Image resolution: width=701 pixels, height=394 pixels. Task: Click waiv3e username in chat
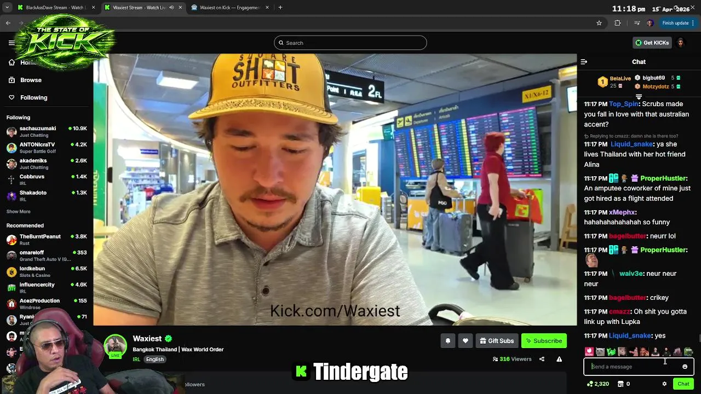631,274
